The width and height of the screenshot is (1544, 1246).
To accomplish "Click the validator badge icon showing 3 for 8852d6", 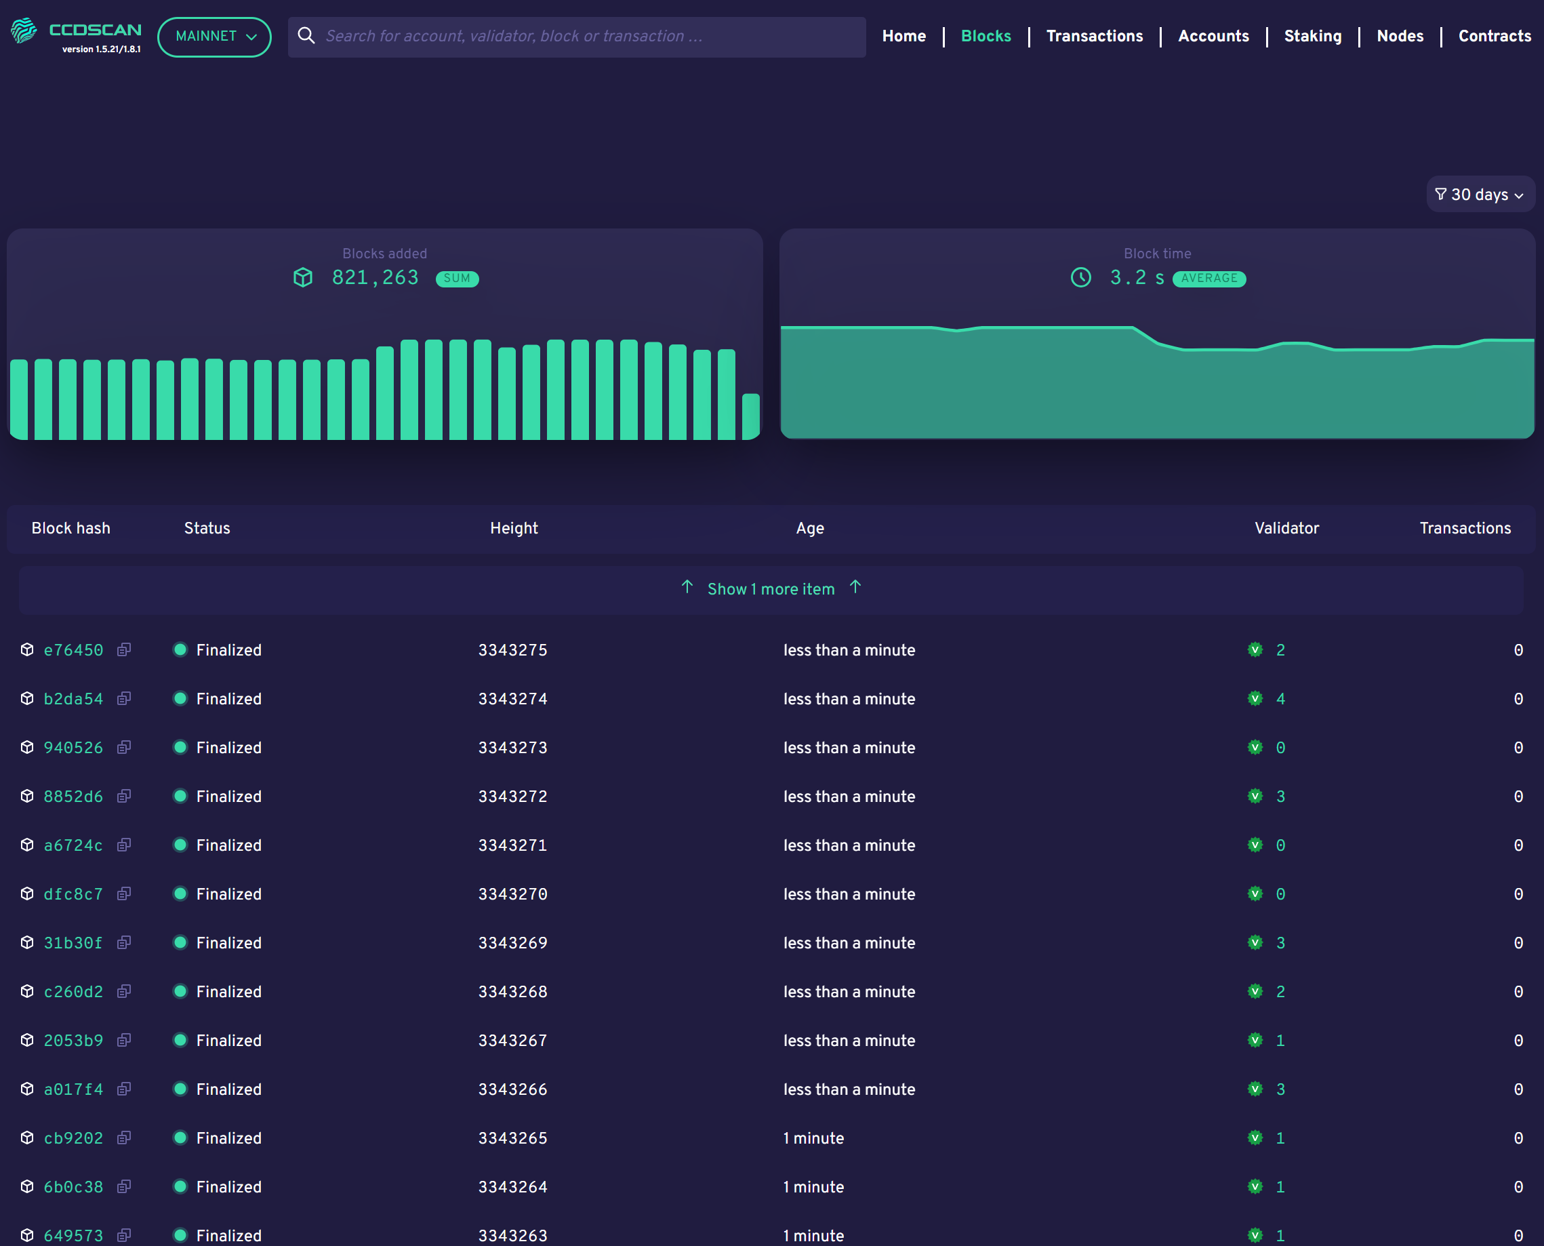I will (1255, 796).
